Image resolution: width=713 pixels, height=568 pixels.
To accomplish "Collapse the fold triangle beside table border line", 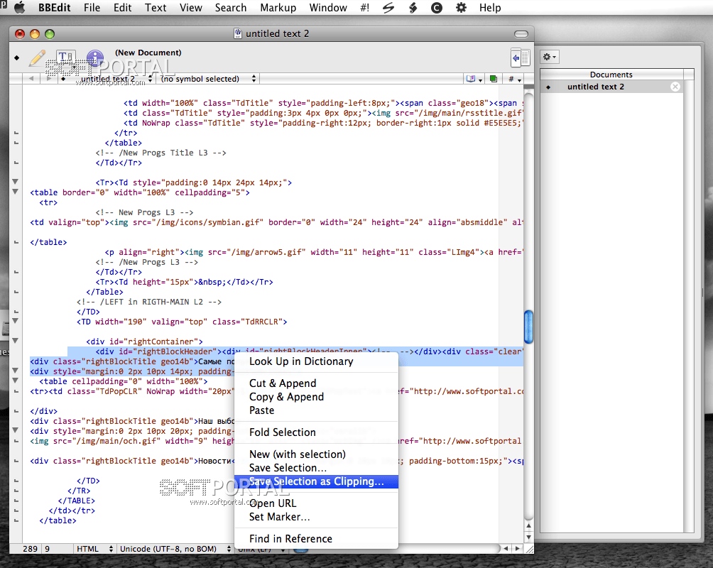I will click(16, 192).
